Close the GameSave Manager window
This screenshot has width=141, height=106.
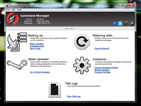pyautogui.click(x=131, y=5)
